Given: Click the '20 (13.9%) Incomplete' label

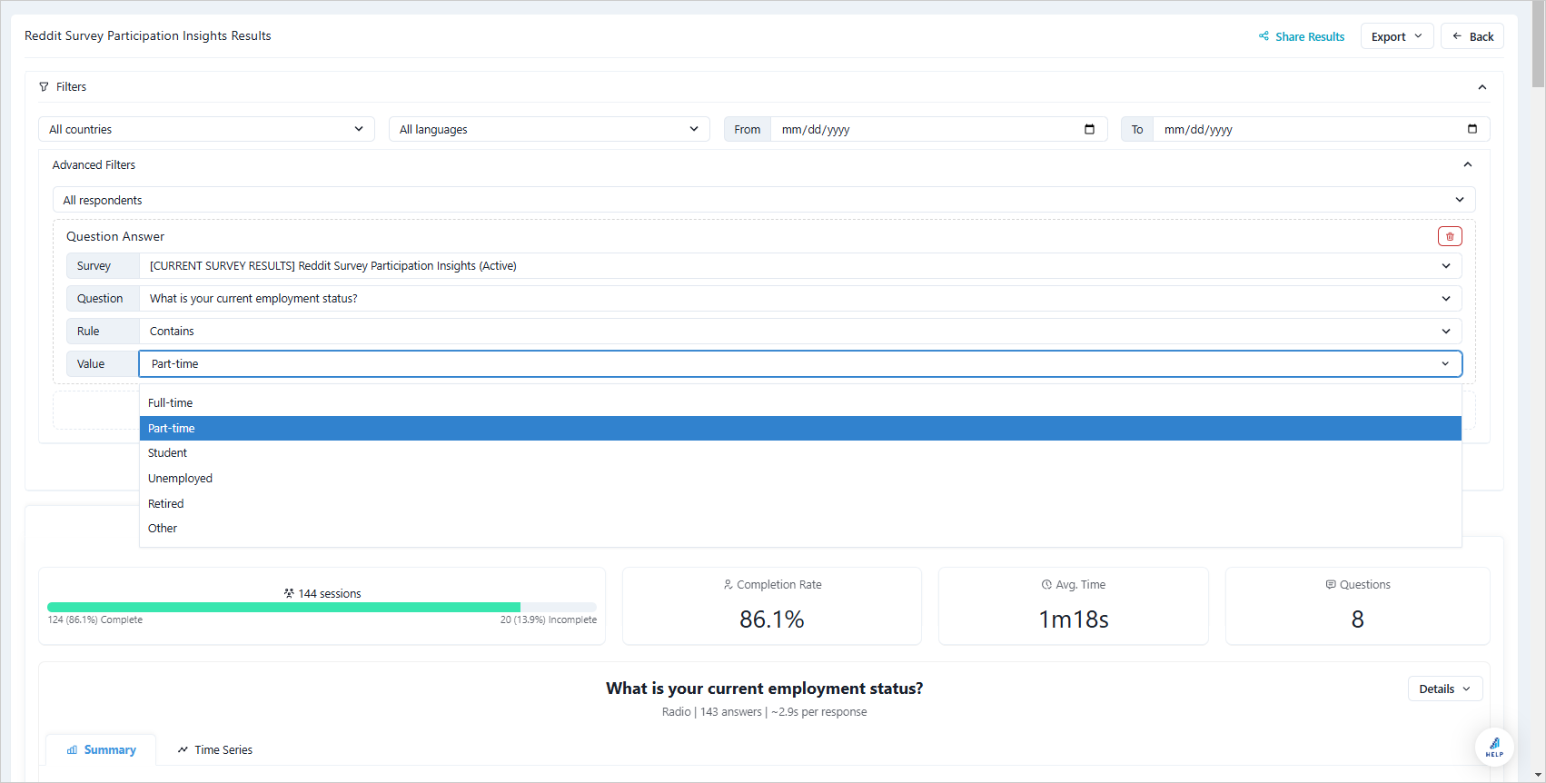Looking at the screenshot, I should [549, 620].
